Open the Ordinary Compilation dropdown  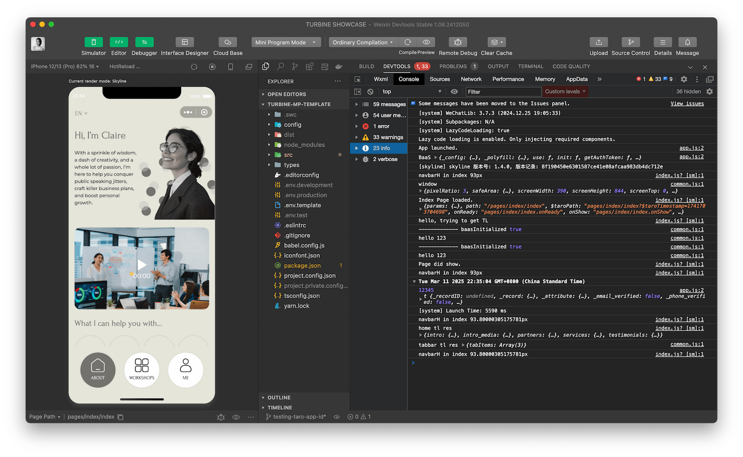[362, 42]
